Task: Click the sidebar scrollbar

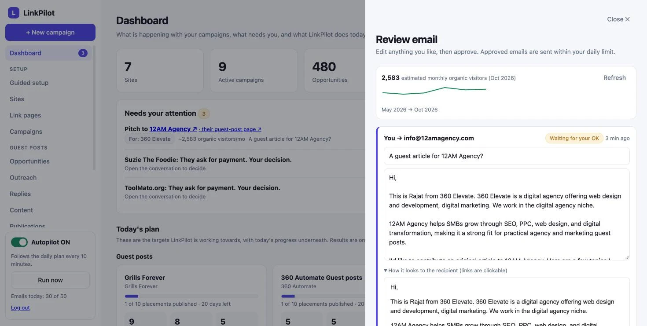Action: click(x=94, y=108)
